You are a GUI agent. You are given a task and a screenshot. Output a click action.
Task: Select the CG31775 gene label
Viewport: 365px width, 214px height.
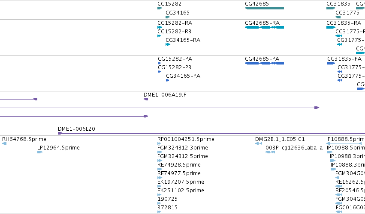tap(347, 13)
